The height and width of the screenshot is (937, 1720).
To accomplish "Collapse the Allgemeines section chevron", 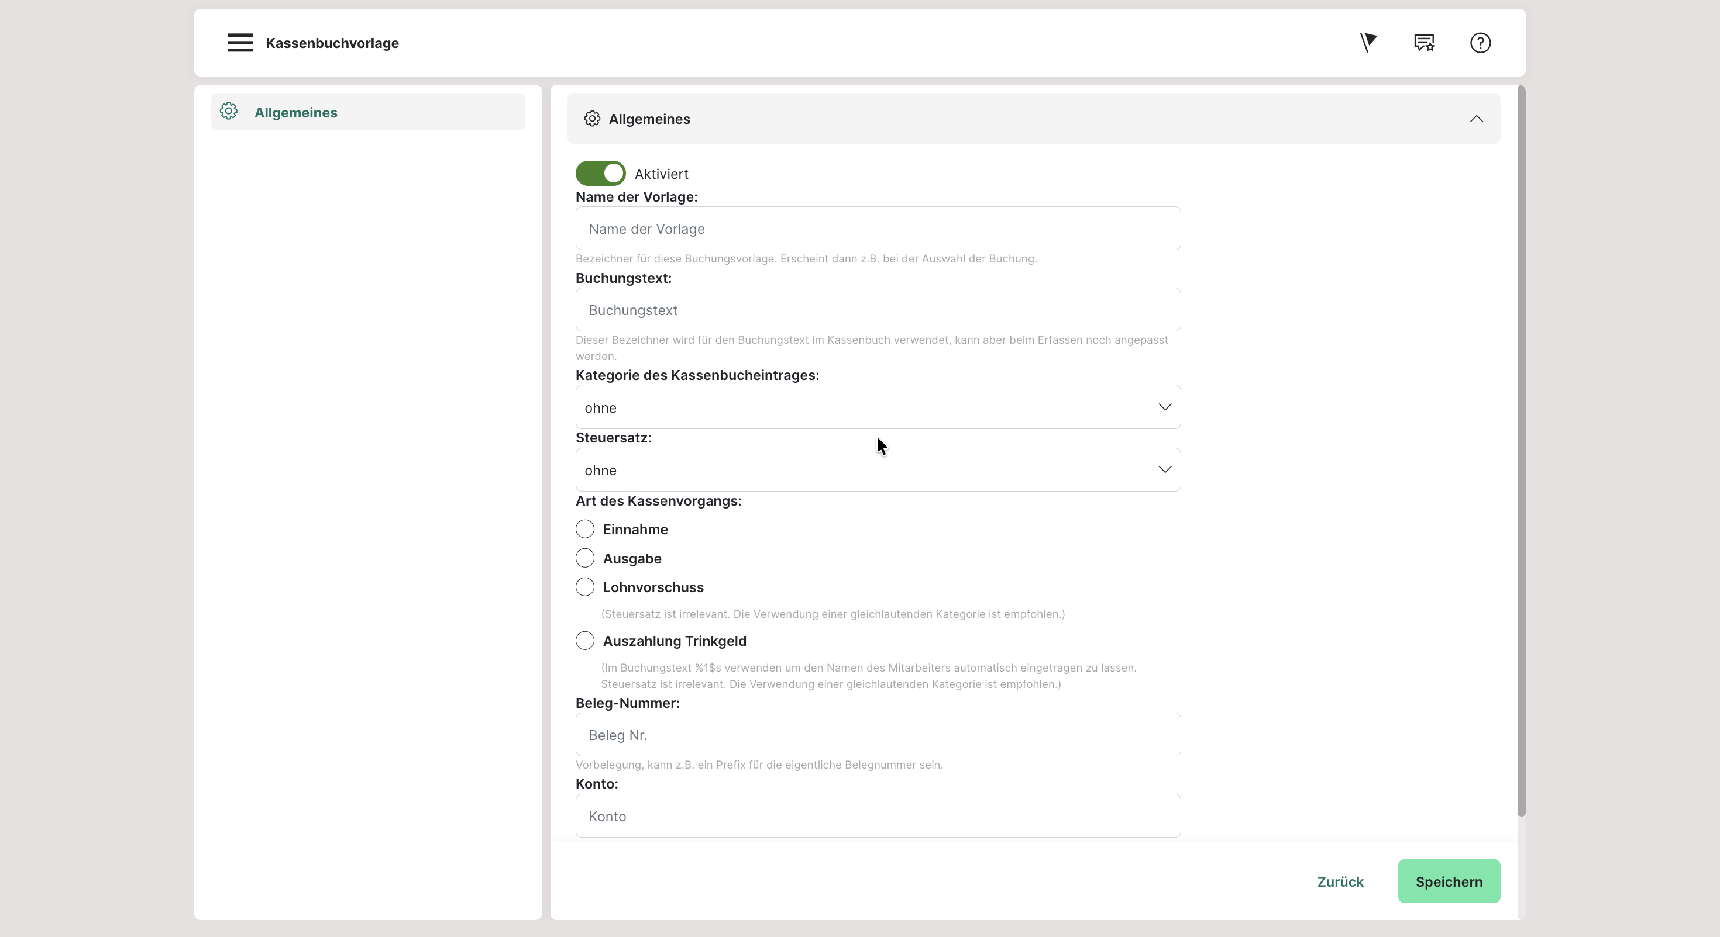I will click(x=1475, y=119).
